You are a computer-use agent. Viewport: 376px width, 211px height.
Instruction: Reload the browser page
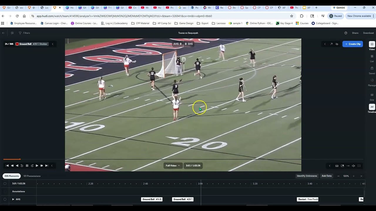pos(17,16)
